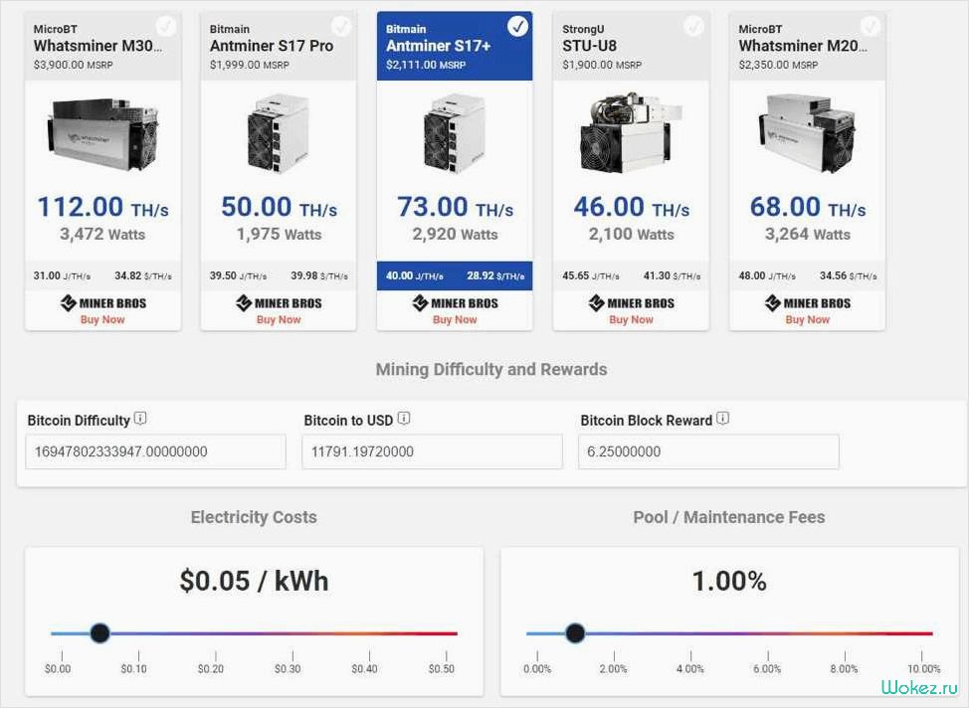Click Buy Now under Antminer S17 Pro
Screen dimensions: 969x708
[x=279, y=319]
